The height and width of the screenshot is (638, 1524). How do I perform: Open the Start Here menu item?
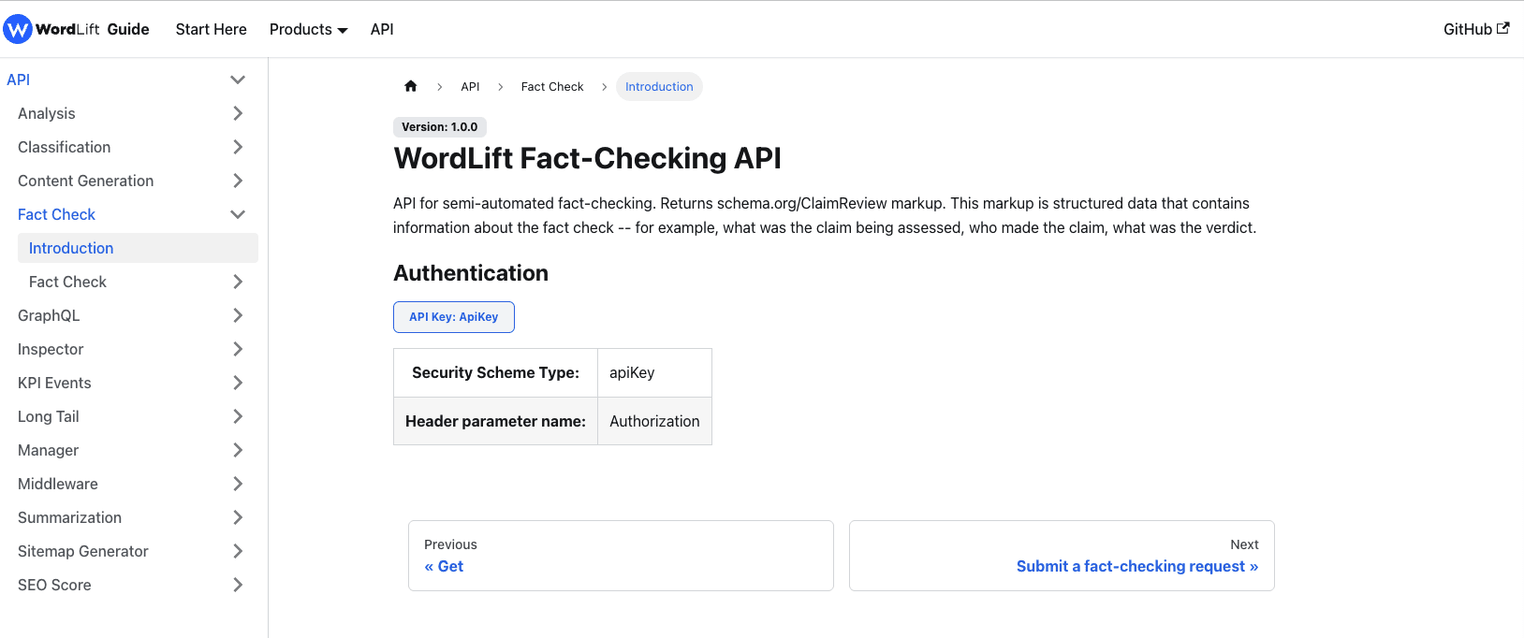click(x=211, y=29)
